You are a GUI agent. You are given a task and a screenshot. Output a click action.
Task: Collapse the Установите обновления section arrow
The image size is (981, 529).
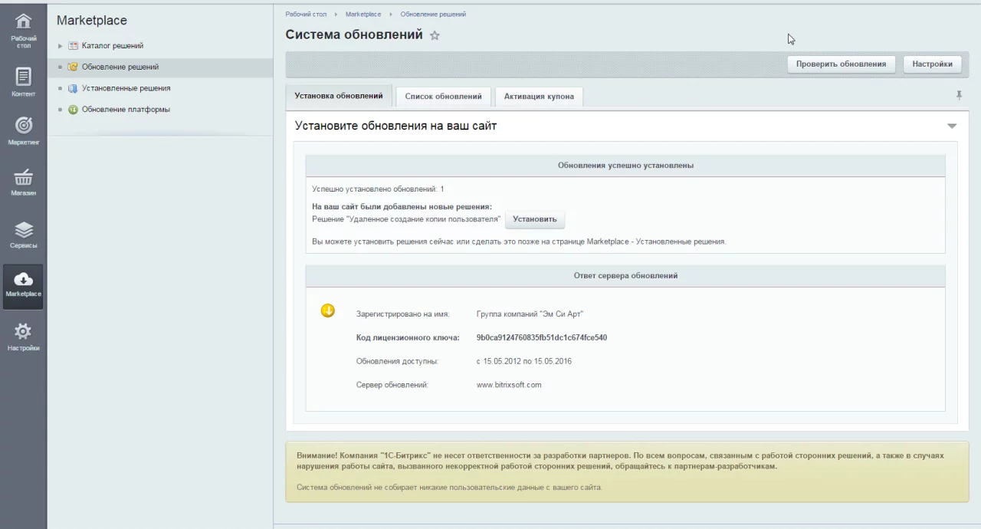click(952, 126)
